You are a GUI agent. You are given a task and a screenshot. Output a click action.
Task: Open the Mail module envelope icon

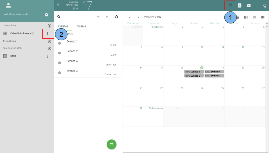pyautogui.click(x=249, y=6)
